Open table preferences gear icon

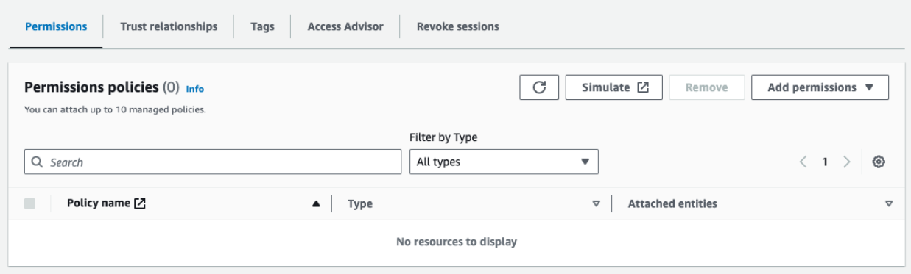[878, 162]
